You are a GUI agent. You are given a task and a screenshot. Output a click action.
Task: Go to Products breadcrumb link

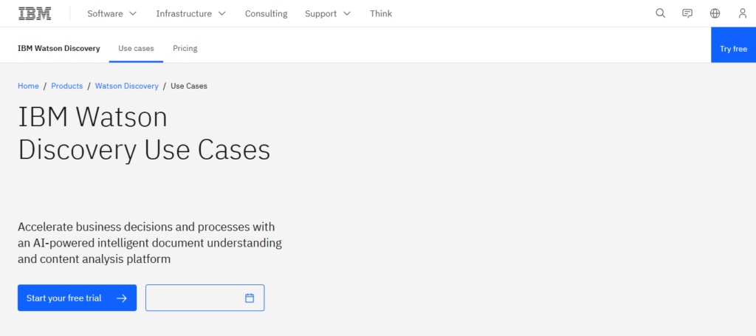point(67,86)
